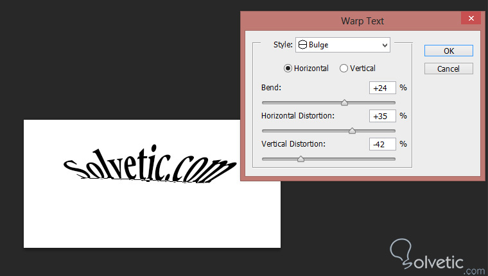Image resolution: width=488 pixels, height=276 pixels.
Task: Click the Bulge style icon
Action: (303, 45)
